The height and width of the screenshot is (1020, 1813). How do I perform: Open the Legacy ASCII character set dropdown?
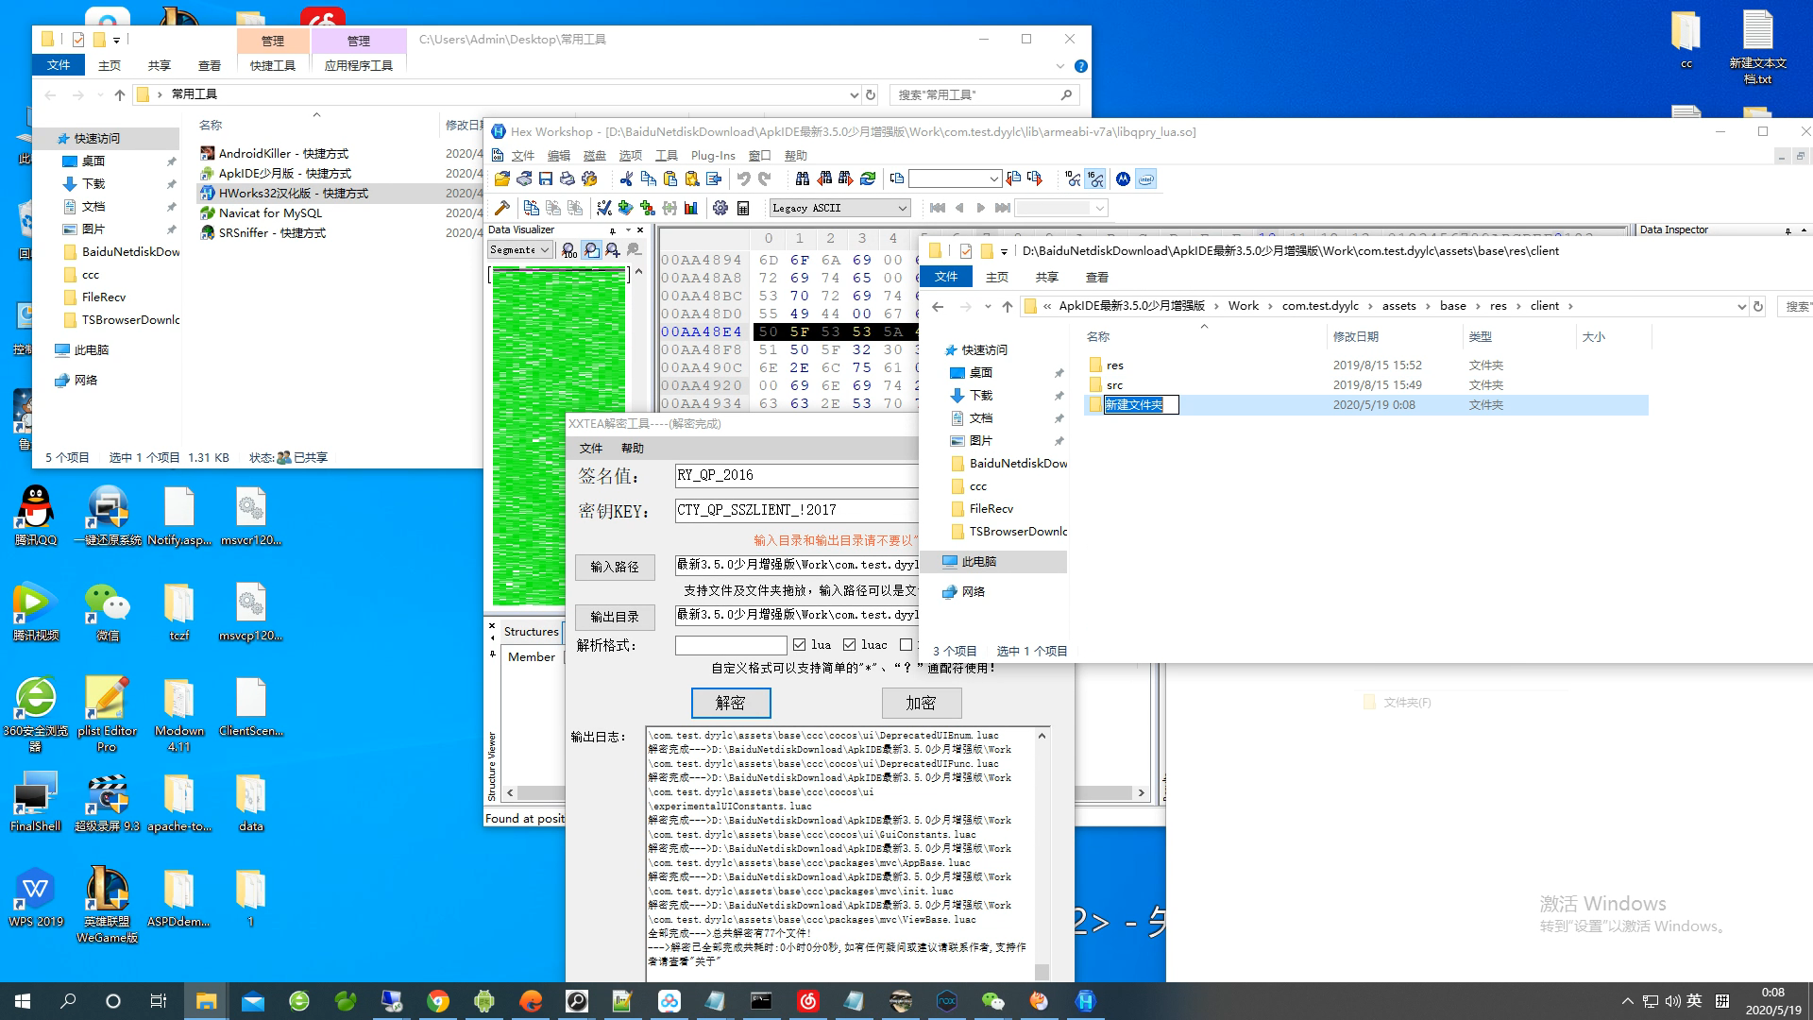coord(902,208)
